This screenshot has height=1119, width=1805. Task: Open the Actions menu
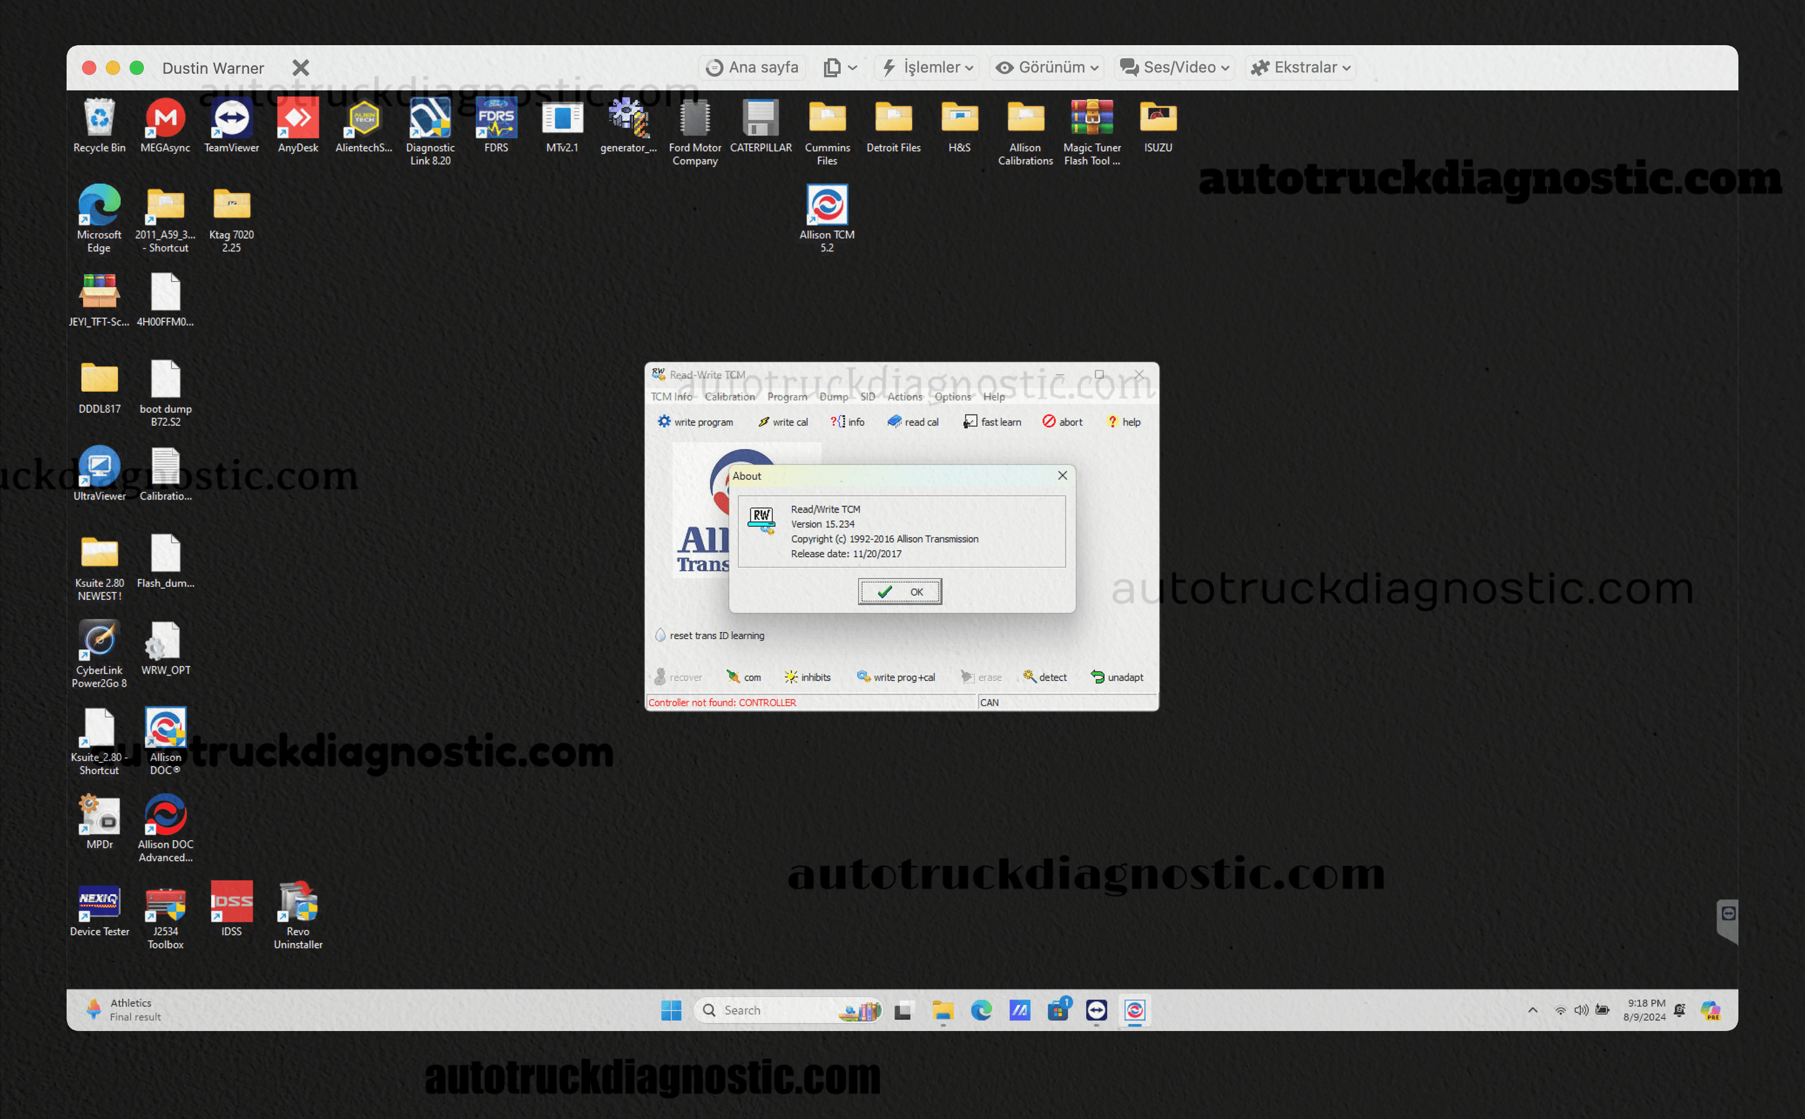pyautogui.click(x=904, y=397)
